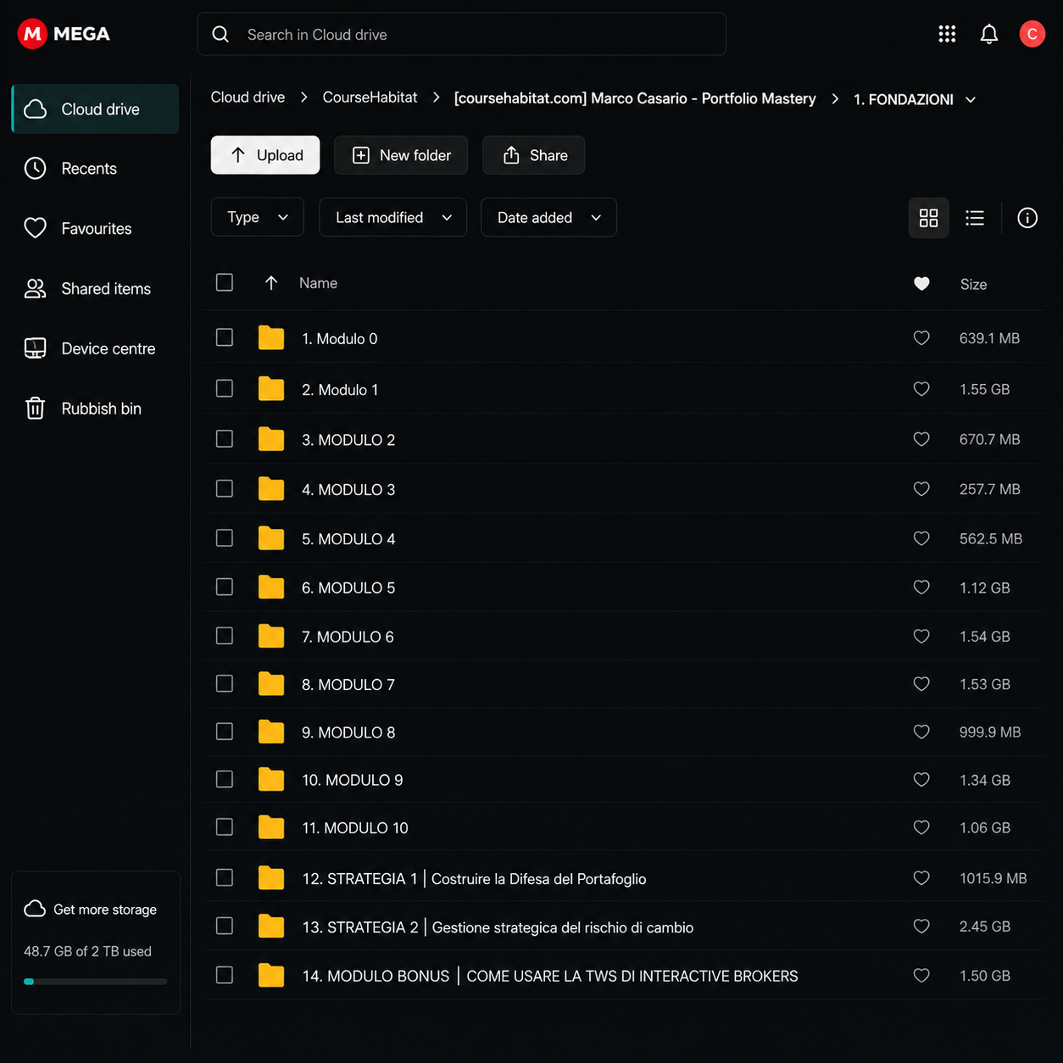The width and height of the screenshot is (1063, 1063).
Task: Click the Size column header
Action: [973, 284]
